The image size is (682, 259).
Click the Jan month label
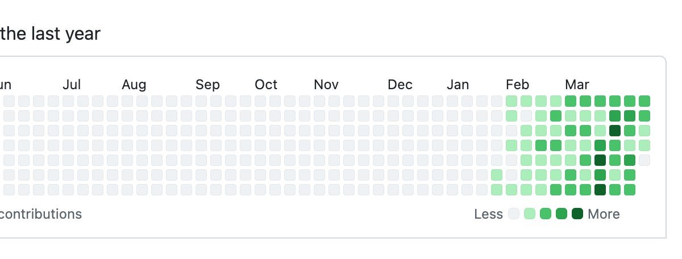pyautogui.click(x=458, y=85)
